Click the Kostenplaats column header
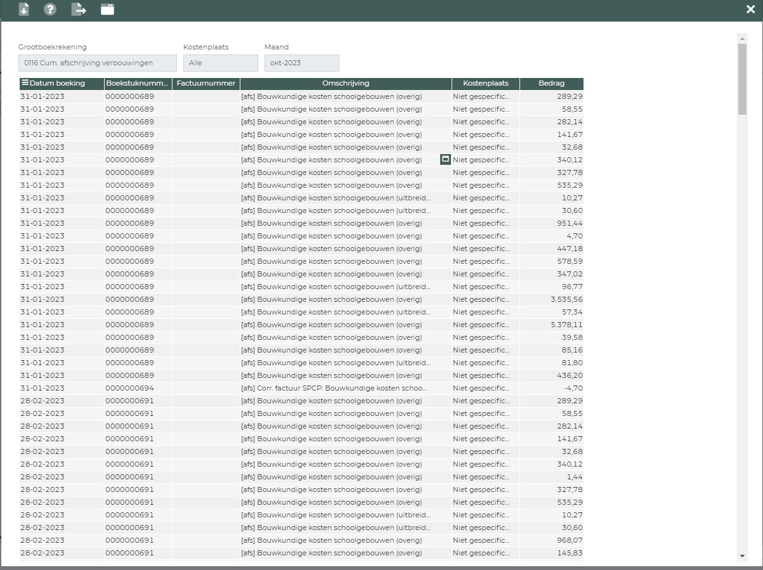The width and height of the screenshot is (763, 570). [485, 83]
